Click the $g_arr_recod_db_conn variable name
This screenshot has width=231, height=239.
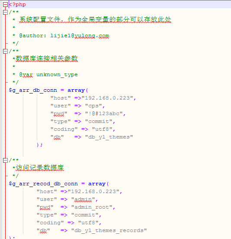tap(43, 184)
